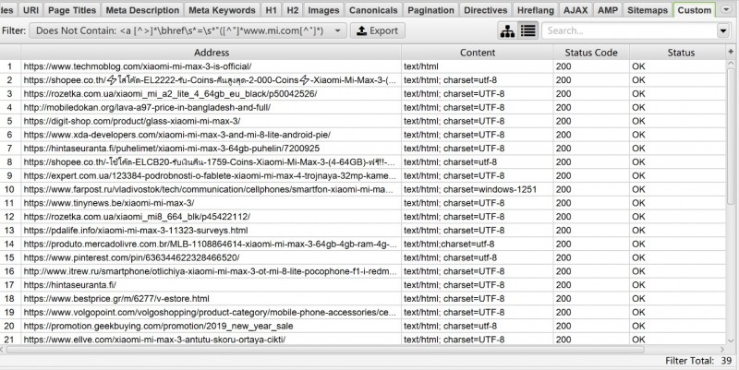The image size is (739, 370).
Task: Click the plus icon to add columns
Action: 730,53
